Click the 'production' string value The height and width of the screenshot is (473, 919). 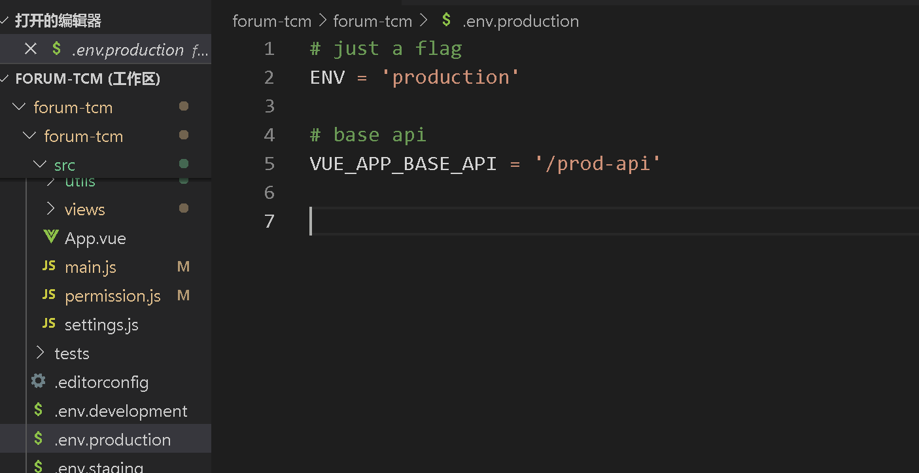coord(451,77)
